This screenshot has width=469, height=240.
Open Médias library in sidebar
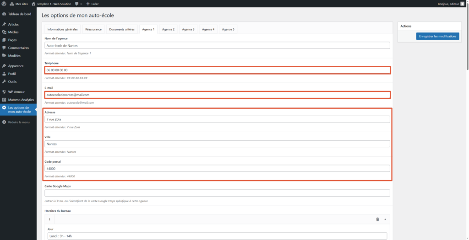tap(13, 32)
